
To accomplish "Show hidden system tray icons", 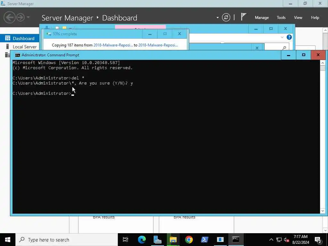I will click(x=271, y=240).
